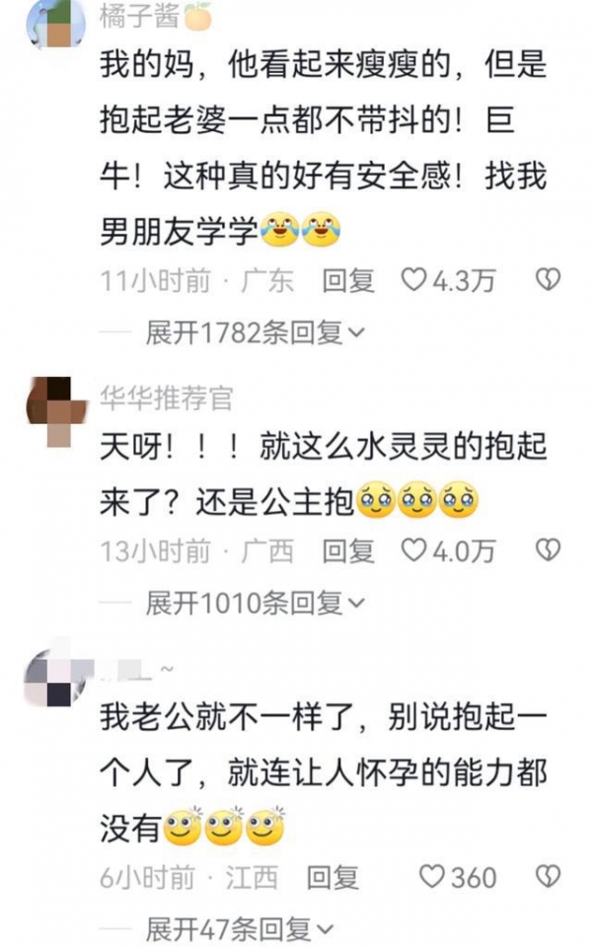Select comment text starting 天呀
Image resolution: width=592 pixels, height=948 pixels.
(324, 474)
